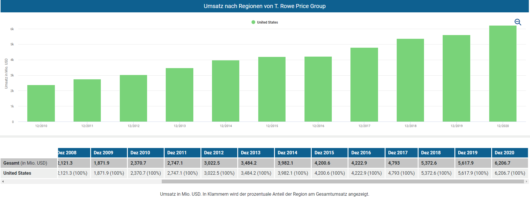
Task: Click the Dez 2017 column header
Action: [401, 153]
